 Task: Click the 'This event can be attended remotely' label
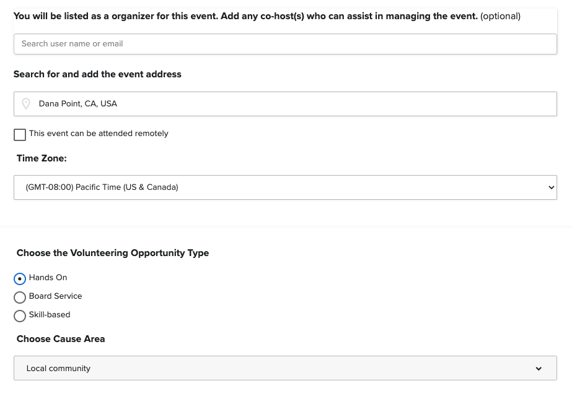coord(99,134)
